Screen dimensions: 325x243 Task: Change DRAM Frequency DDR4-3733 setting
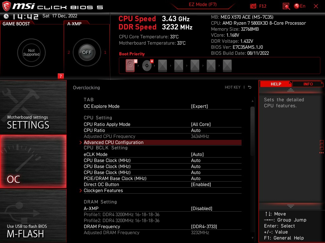click(x=204, y=227)
